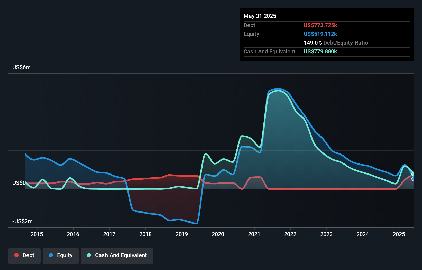This screenshot has width=422, height=270.
Task: Toggle the Debt series legend button
Action: [x=24, y=256]
